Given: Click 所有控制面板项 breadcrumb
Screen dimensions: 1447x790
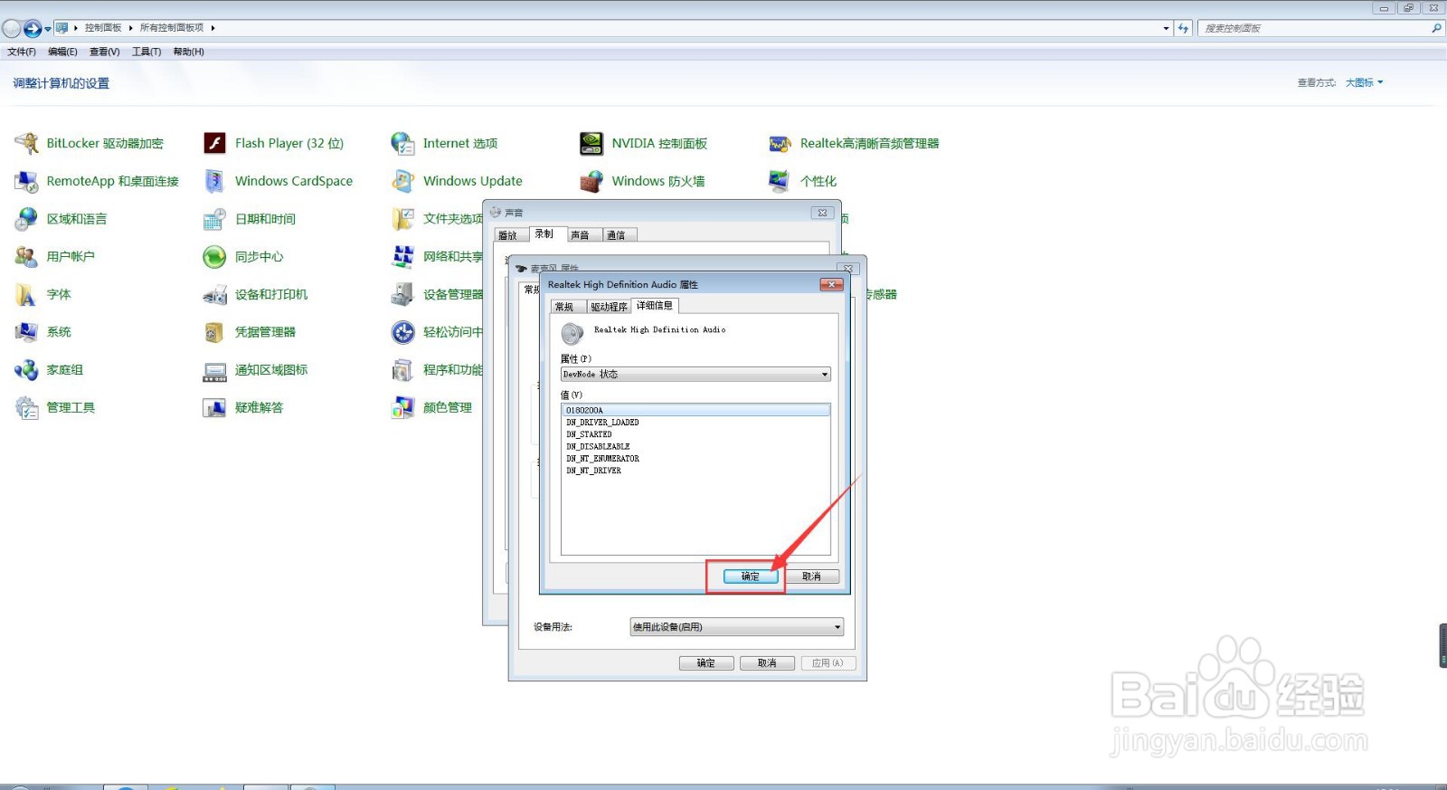Looking at the screenshot, I should click(x=172, y=28).
